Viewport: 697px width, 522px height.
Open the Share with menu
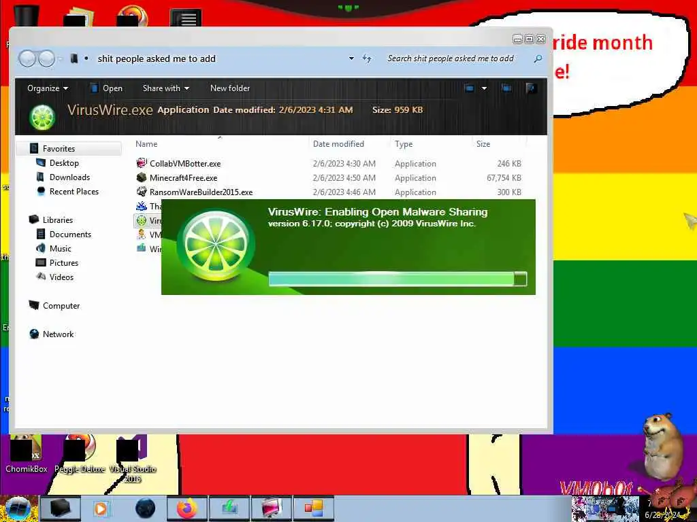tap(166, 88)
